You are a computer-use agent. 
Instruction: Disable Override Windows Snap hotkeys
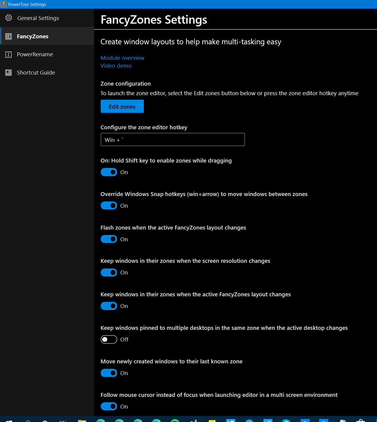[109, 206]
